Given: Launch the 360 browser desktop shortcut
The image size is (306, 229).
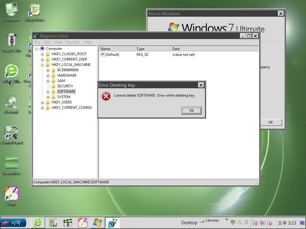Looking at the screenshot, I should (12, 73).
